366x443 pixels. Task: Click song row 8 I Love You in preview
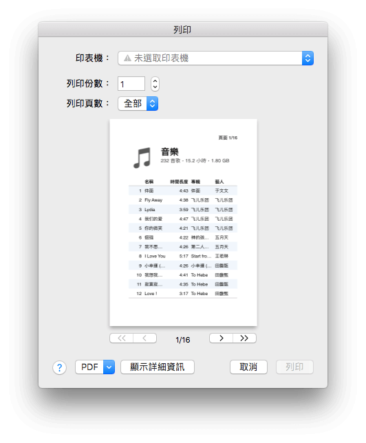point(183,257)
